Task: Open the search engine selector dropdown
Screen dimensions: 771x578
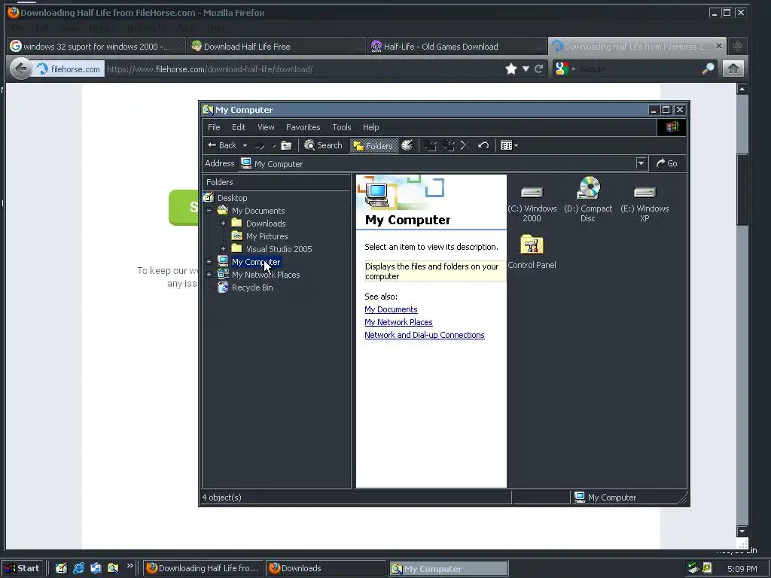Action: coord(565,68)
